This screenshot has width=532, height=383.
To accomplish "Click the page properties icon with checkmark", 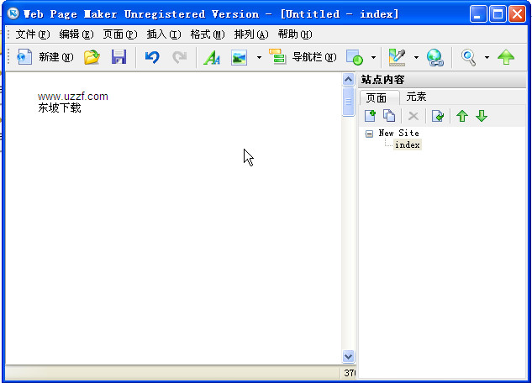I will pyautogui.click(x=438, y=116).
